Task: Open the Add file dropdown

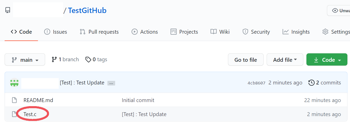Action: point(285,60)
